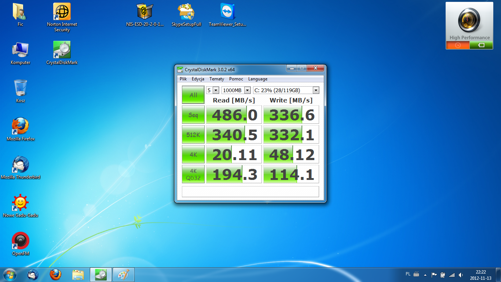
Task: Select the green battery power mode
Action: 481,45
